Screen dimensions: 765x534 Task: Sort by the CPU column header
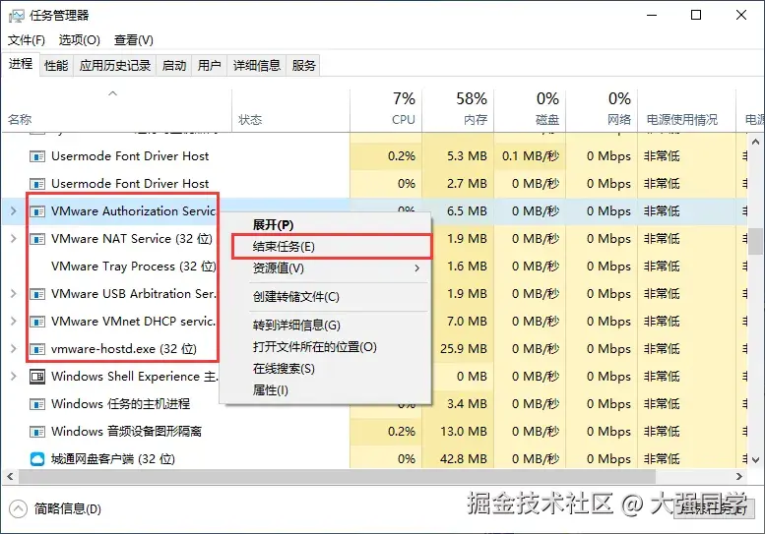click(386, 110)
